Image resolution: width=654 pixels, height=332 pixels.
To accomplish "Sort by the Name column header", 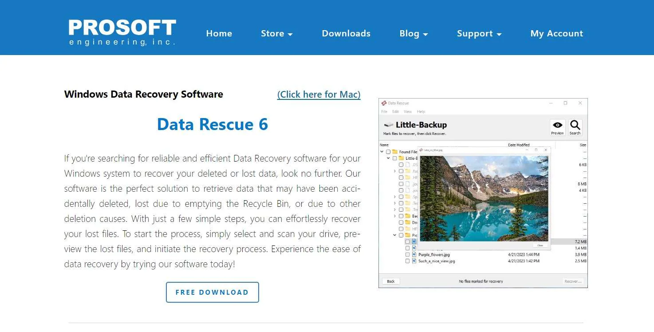I will pos(384,145).
